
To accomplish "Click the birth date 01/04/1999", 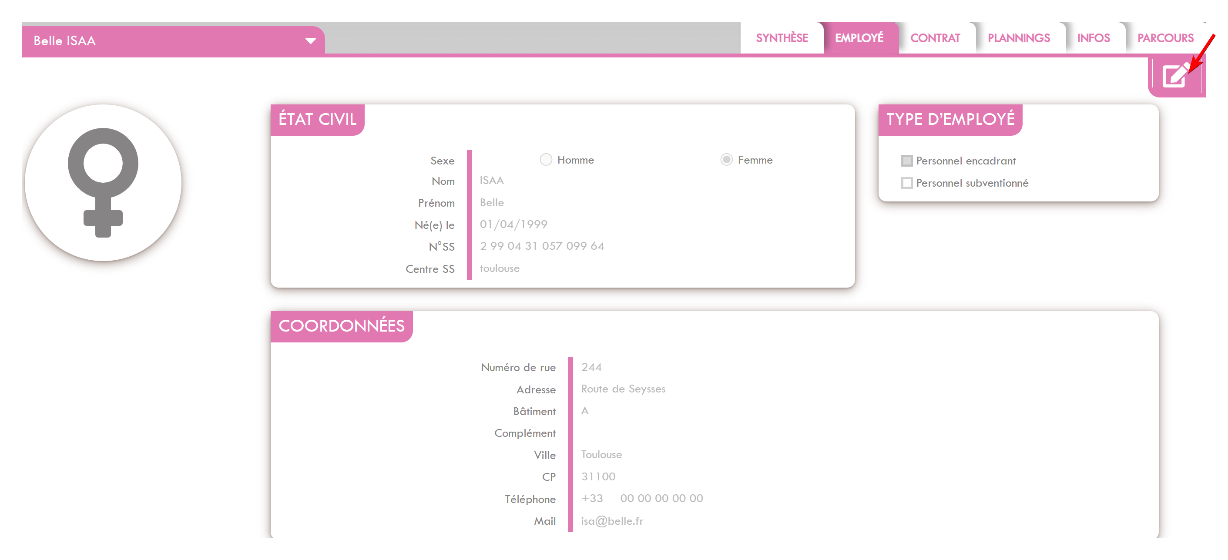I will click(x=513, y=225).
